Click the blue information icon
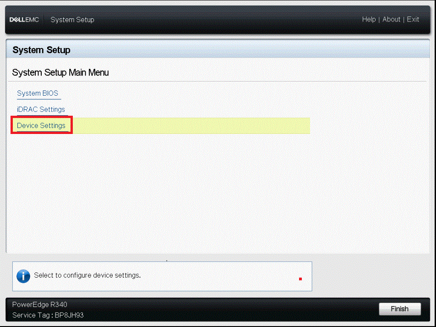Viewport: 436px width, 327px height. pos(23,276)
